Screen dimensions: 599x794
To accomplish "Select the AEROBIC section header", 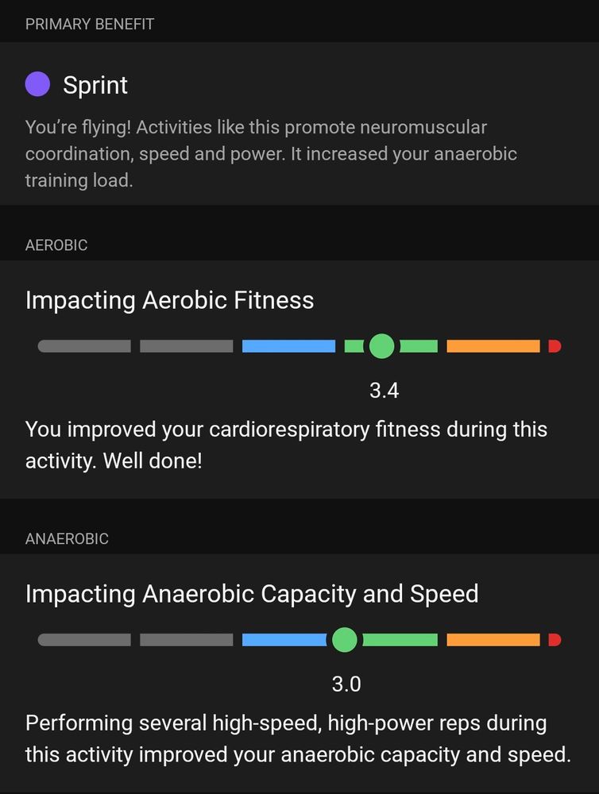I will pos(56,245).
